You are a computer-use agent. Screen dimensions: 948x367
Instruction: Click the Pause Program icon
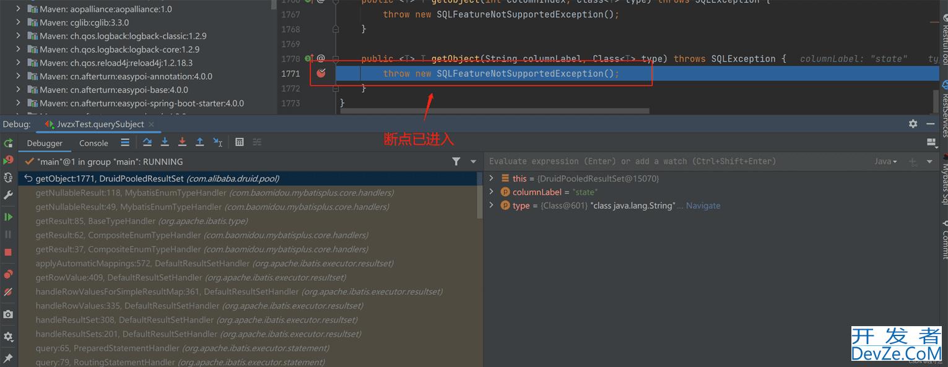coord(8,235)
